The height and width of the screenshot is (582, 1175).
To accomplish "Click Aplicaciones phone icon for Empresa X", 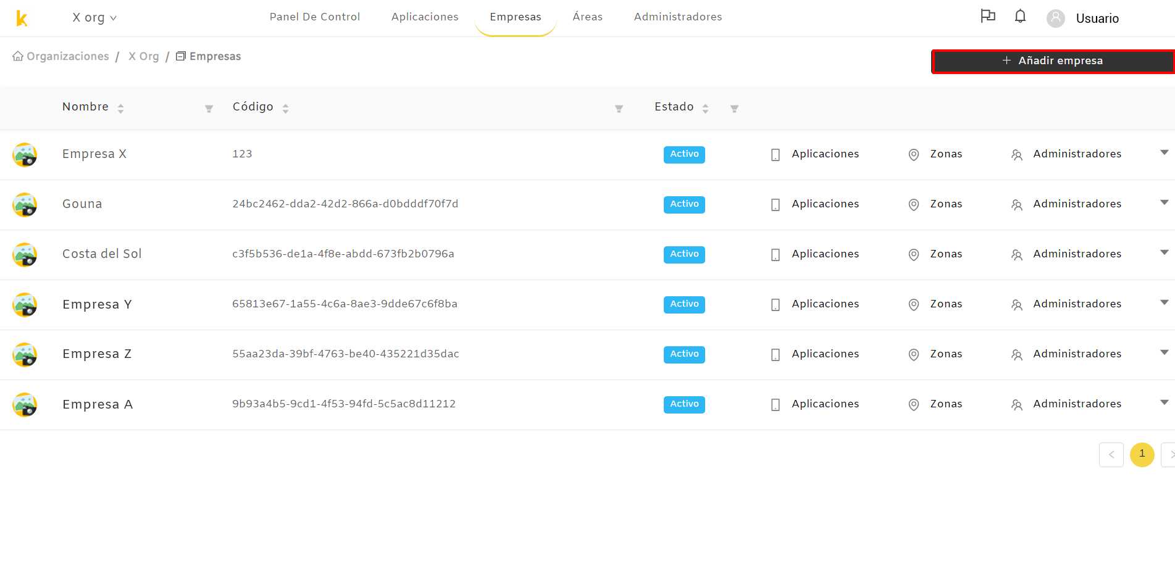I will pos(776,155).
